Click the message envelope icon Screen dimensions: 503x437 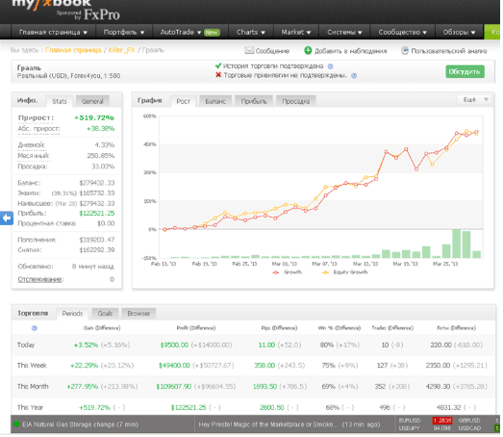point(249,50)
